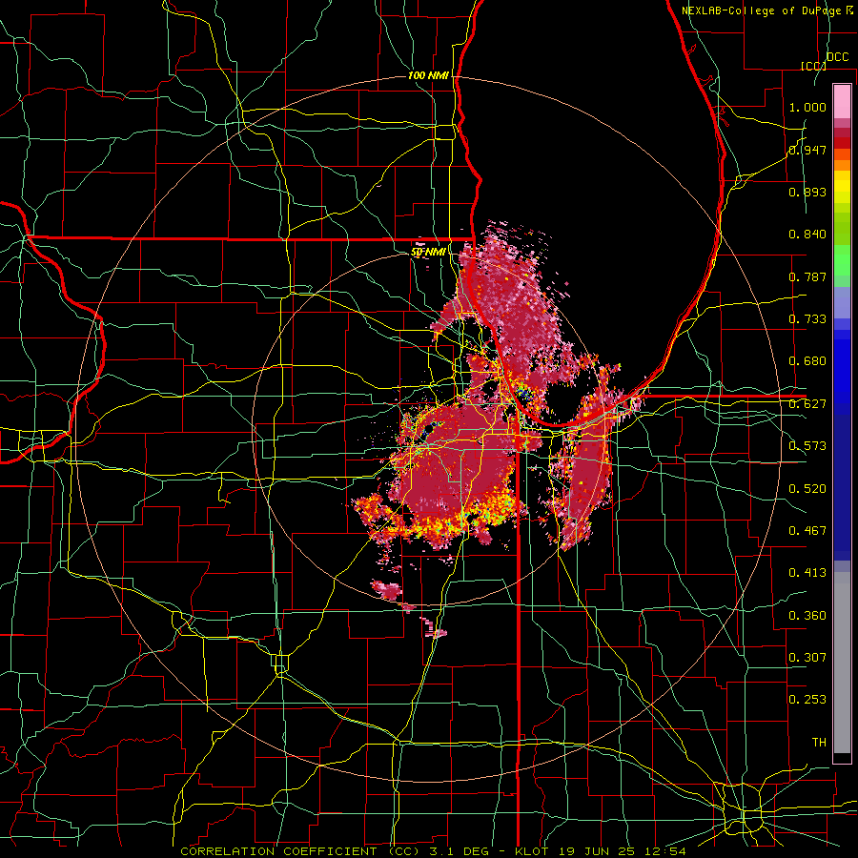
Task: Select the 0.733 scale value
Action: 807,319
